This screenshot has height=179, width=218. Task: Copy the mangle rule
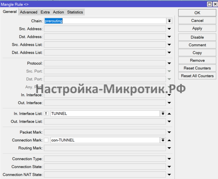pyautogui.click(x=197, y=53)
